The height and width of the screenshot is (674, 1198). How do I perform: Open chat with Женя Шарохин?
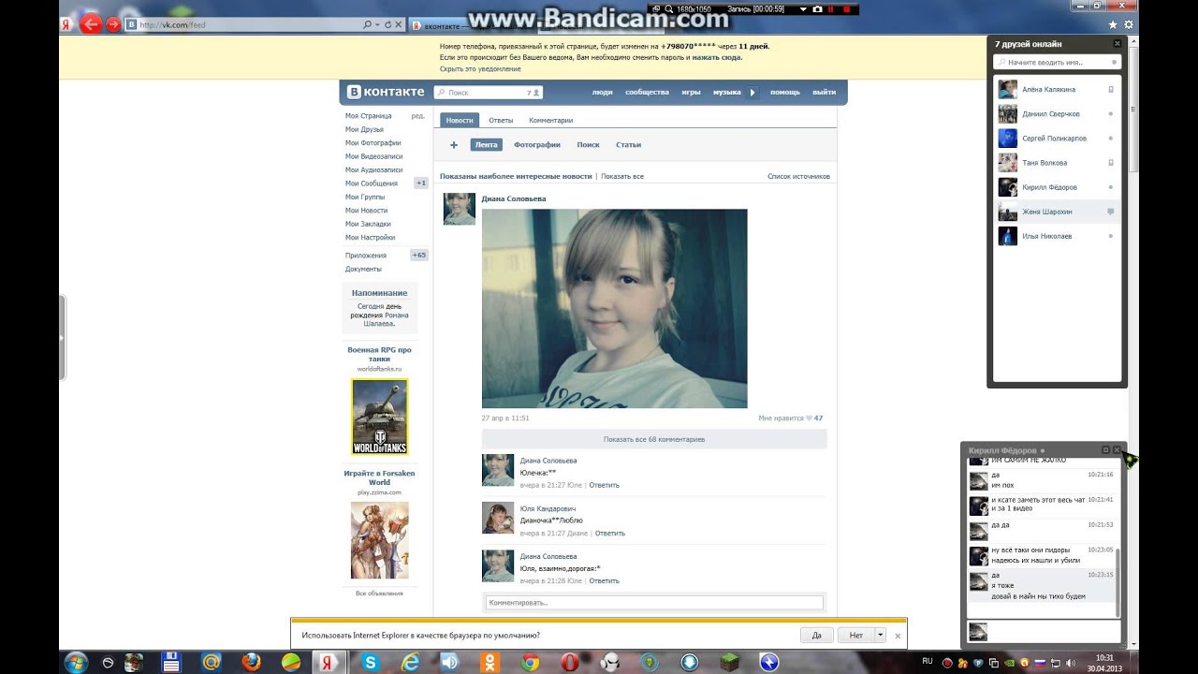click(1057, 212)
